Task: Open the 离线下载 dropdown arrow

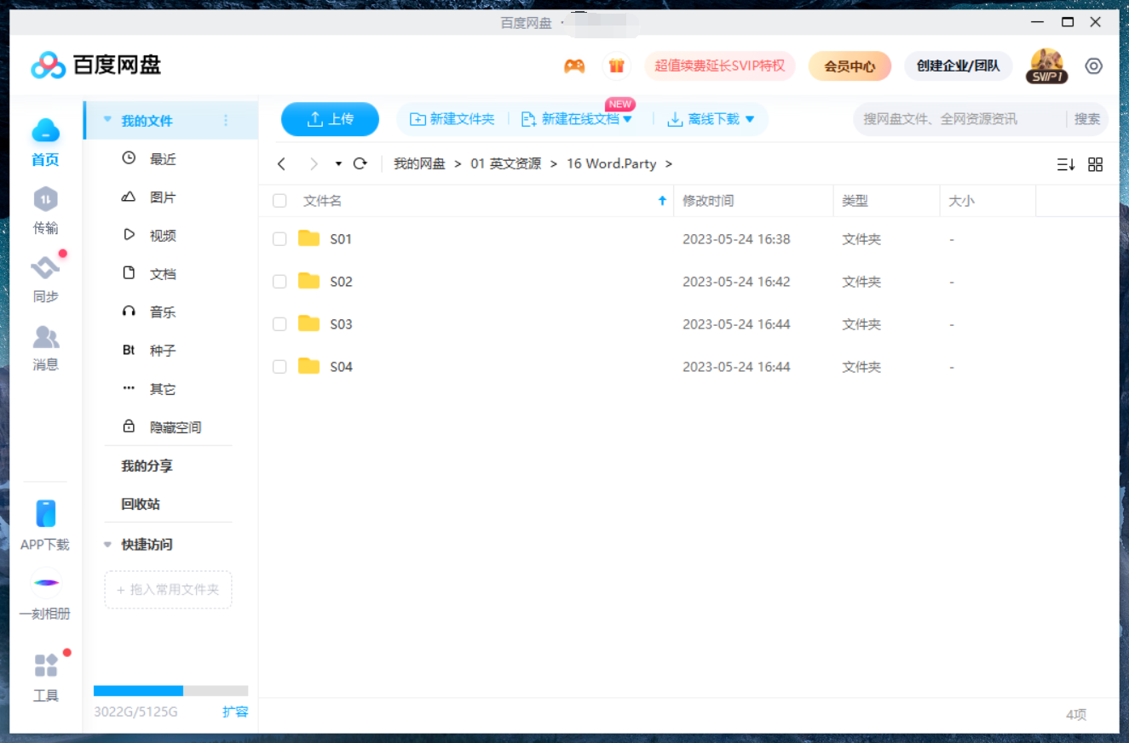Action: point(751,119)
